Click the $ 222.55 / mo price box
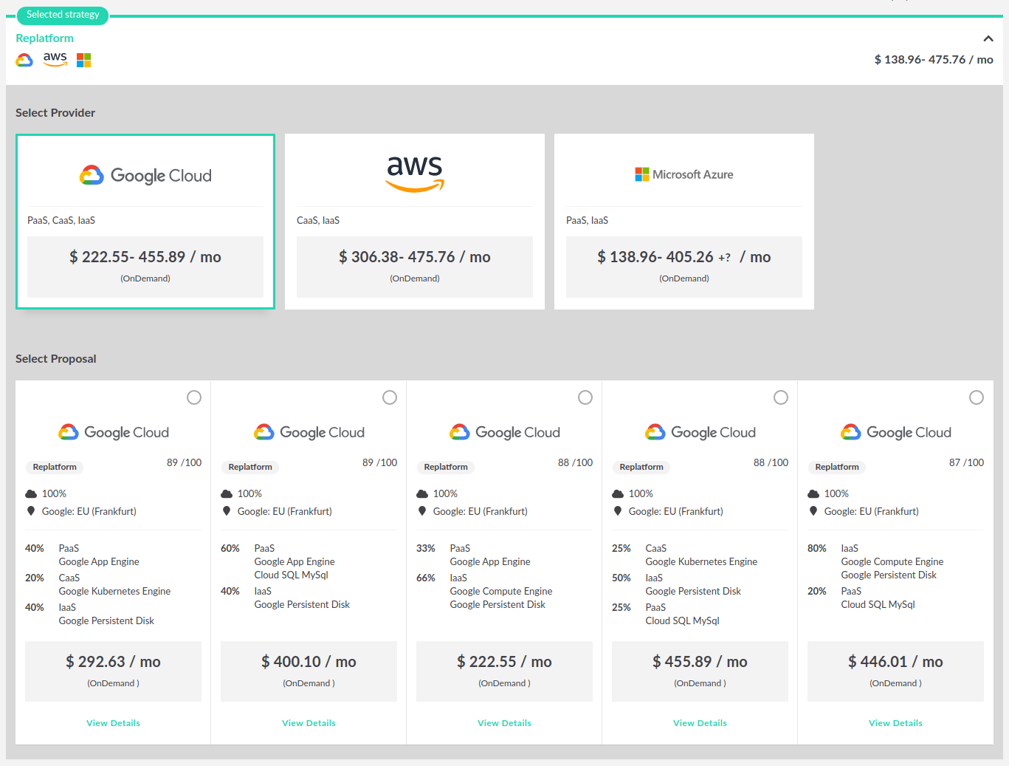 504,671
